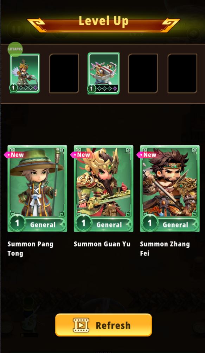Click the Summon Guan Yu text
This screenshot has height=353, width=205.
tap(102, 244)
